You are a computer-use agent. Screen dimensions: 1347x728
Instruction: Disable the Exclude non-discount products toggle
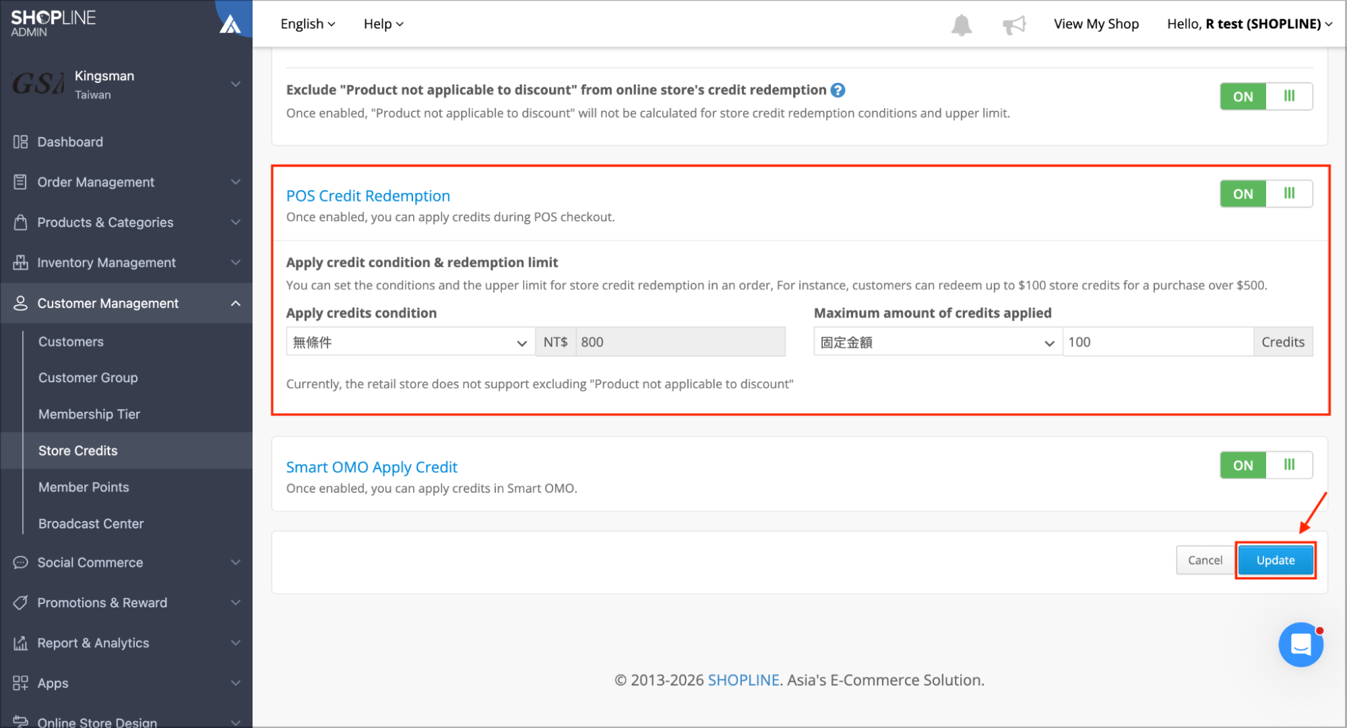tap(1266, 96)
